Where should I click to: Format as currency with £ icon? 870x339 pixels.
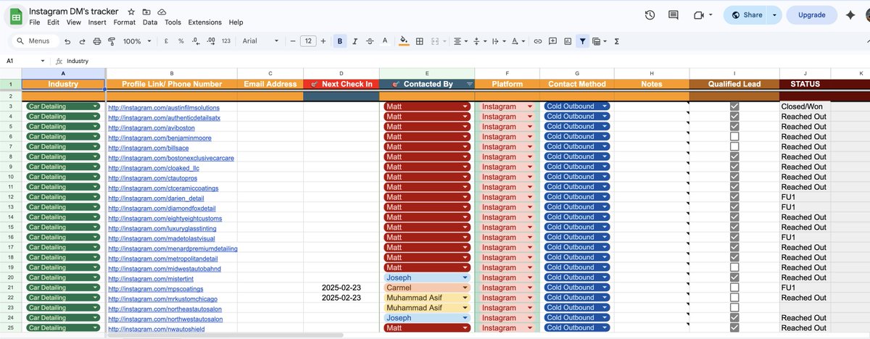point(167,41)
